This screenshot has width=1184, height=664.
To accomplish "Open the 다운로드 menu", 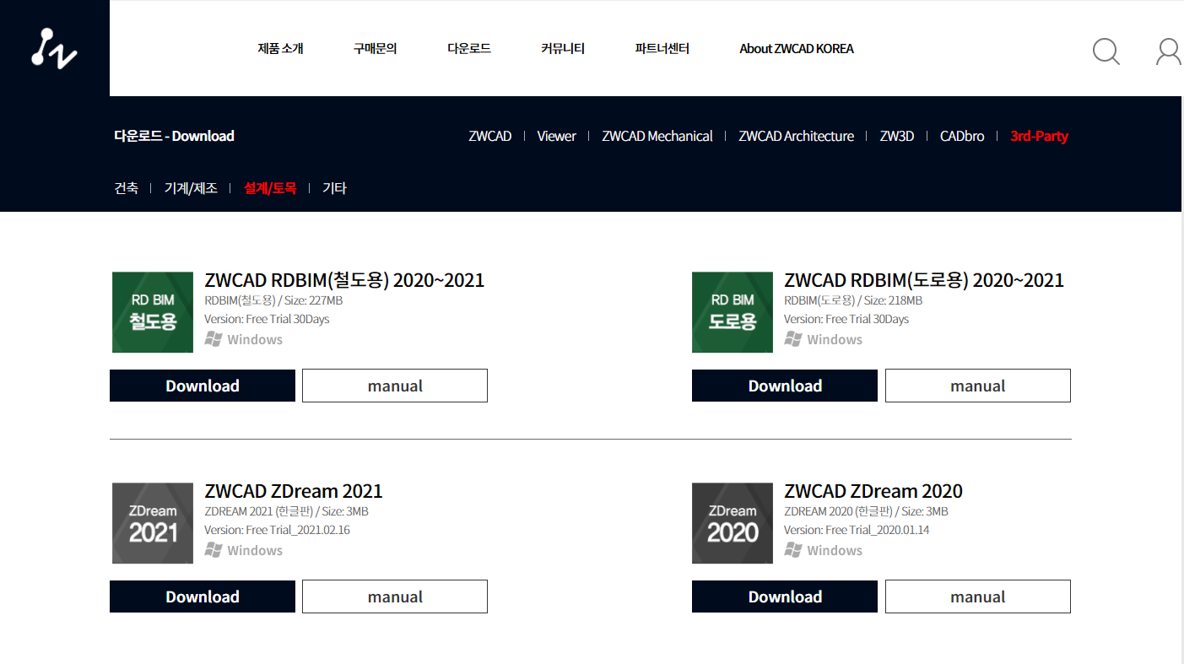I will tap(469, 48).
